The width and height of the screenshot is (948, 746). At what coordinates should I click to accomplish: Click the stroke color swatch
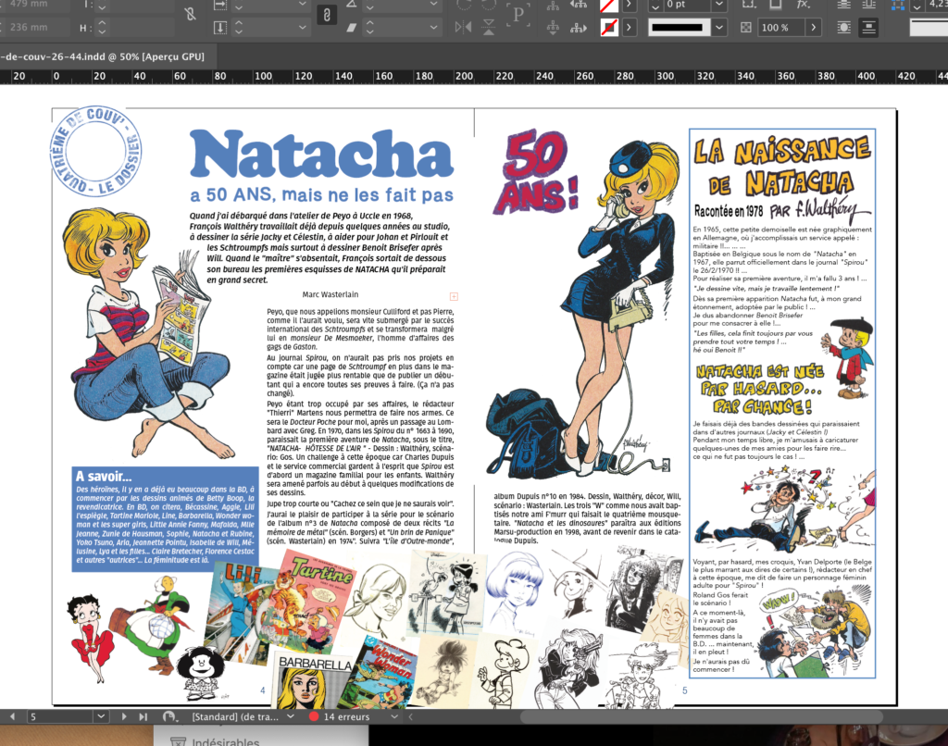click(609, 27)
